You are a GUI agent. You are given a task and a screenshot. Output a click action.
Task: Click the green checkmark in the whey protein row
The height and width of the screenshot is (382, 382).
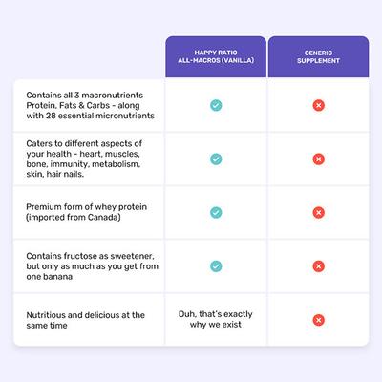click(216, 212)
